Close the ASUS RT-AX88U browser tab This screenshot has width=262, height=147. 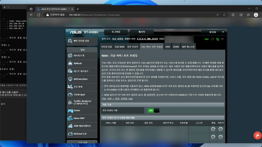click(72, 9)
